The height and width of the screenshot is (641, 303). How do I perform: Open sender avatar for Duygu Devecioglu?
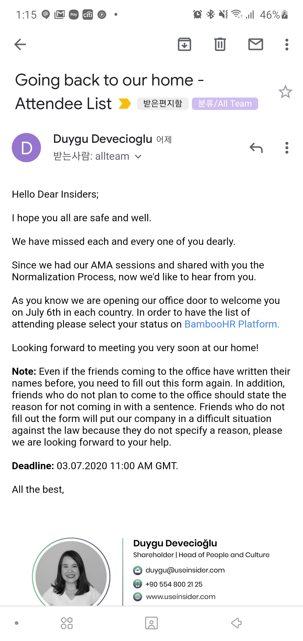[26, 148]
